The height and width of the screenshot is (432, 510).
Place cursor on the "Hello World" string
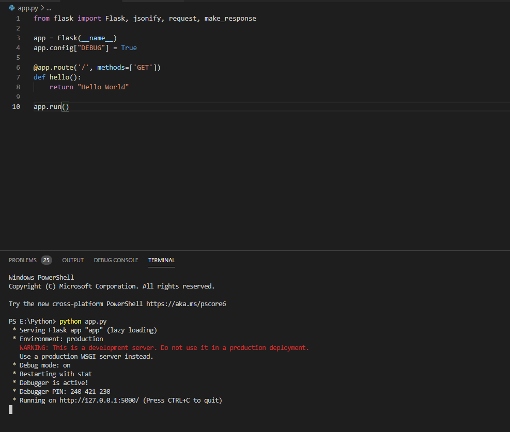pyautogui.click(x=103, y=87)
